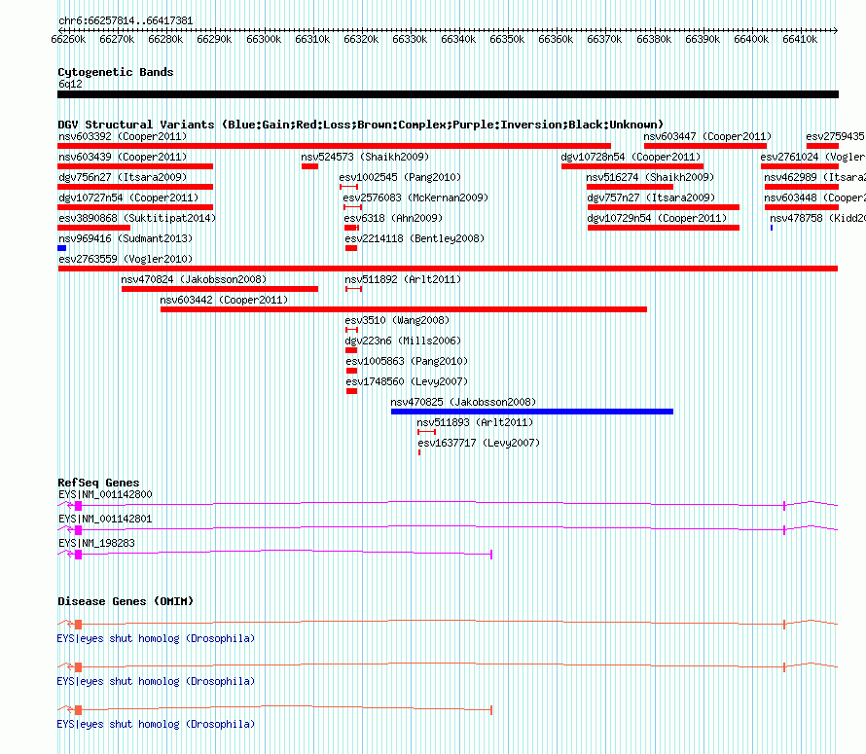Click the RefSeq Genes track title
The height and width of the screenshot is (754, 866).
[98, 483]
